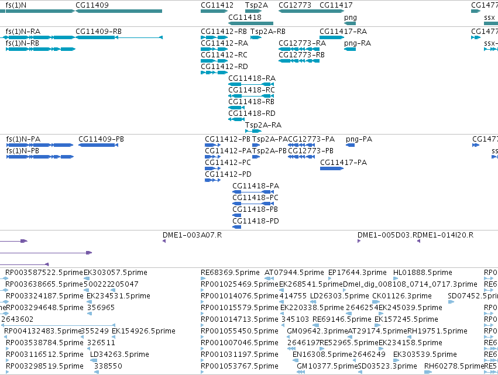Open the CG11412 gene feature
498x375 pixels.
(x=214, y=11)
